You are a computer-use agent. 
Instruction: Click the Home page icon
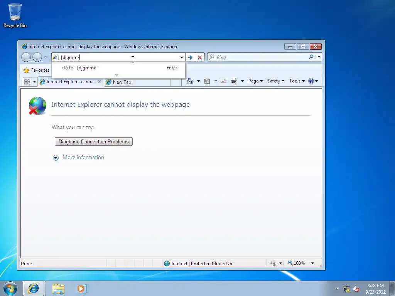(x=190, y=81)
